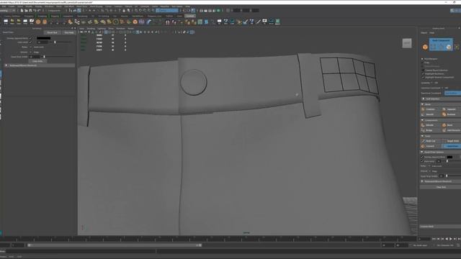Click Quad Strip Width value field in Modeling Toolkit
This screenshot has height=259, width=461.
tap(442, 176)
